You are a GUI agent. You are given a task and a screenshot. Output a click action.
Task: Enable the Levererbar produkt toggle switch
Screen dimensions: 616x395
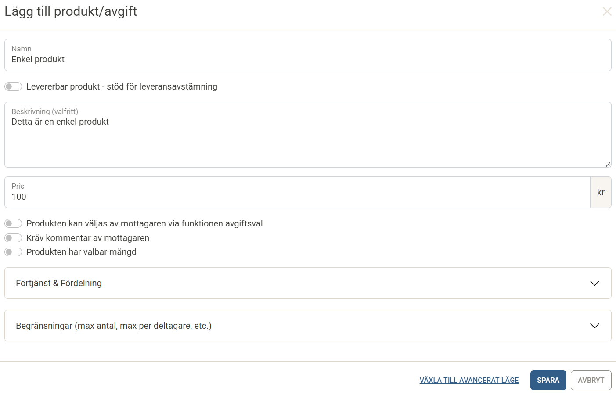(x=13, y=86)
